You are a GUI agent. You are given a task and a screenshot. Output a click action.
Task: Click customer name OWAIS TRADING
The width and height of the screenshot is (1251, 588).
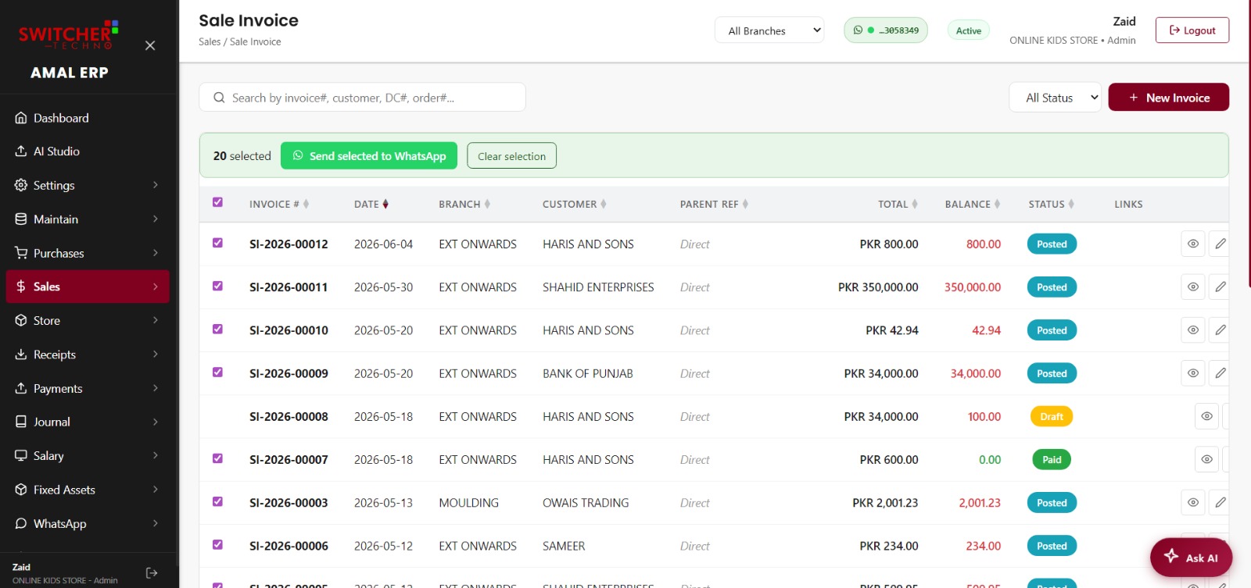[x=586, y=503]
